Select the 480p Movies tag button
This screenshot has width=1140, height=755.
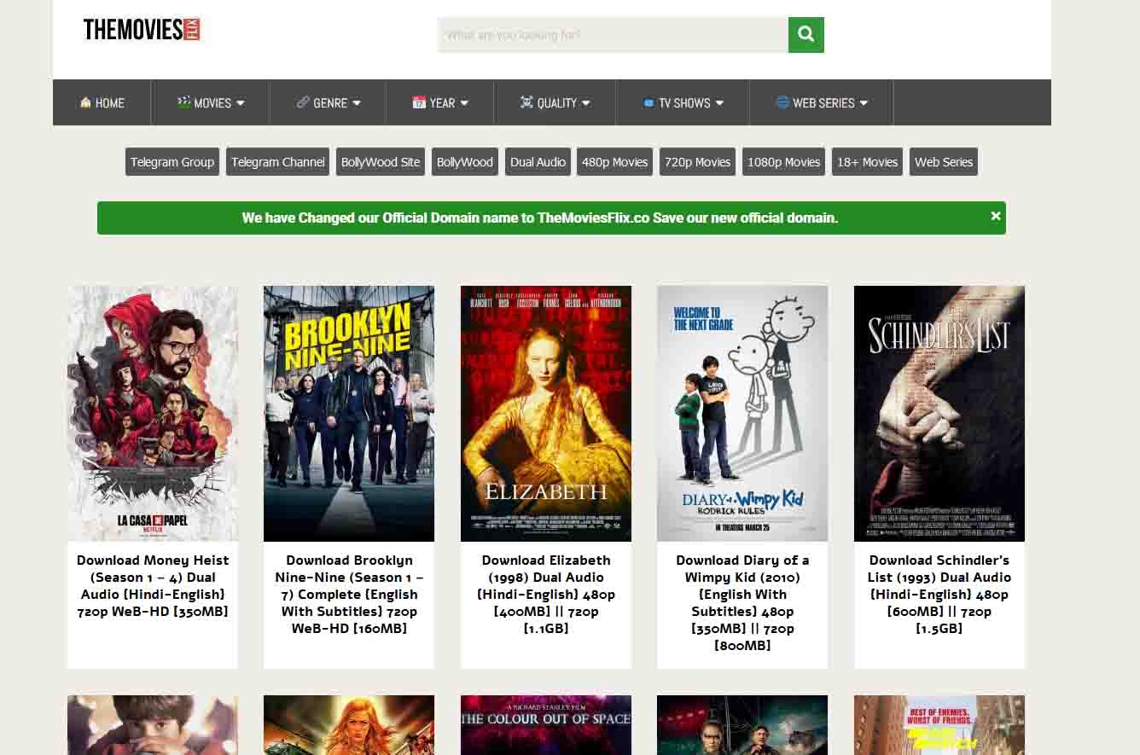tap(614, 162)
